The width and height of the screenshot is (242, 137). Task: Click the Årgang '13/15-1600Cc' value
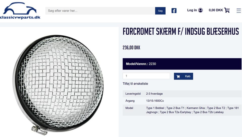tap(155, 101)
